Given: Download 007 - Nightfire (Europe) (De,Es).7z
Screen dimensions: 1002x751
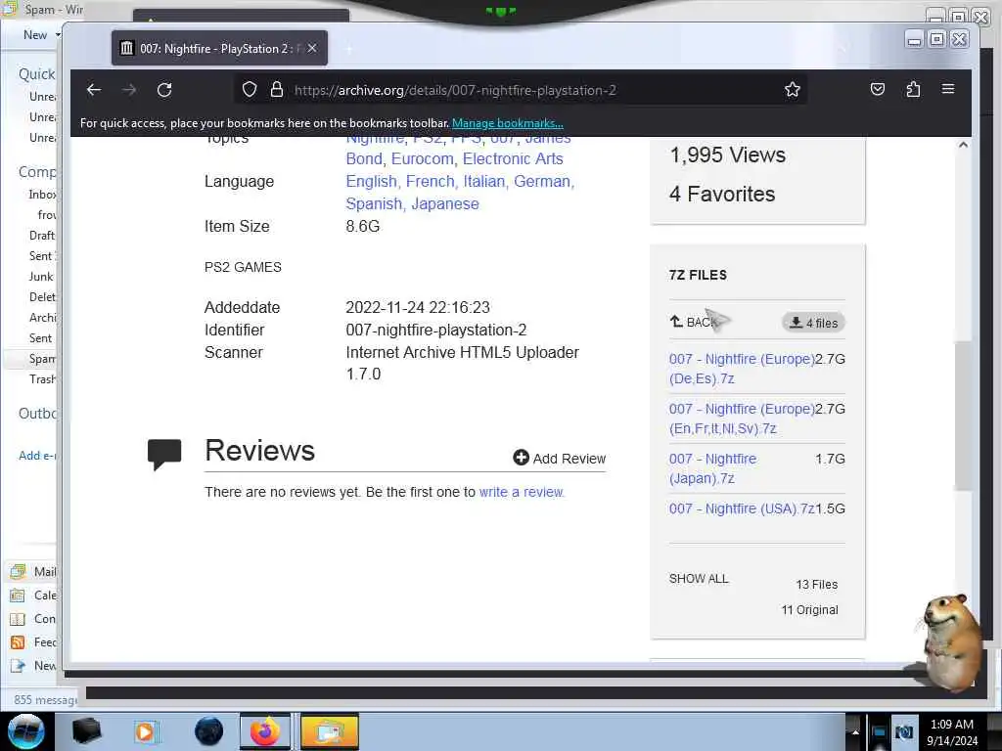Looking at the screenshot, I should [742, 369].
